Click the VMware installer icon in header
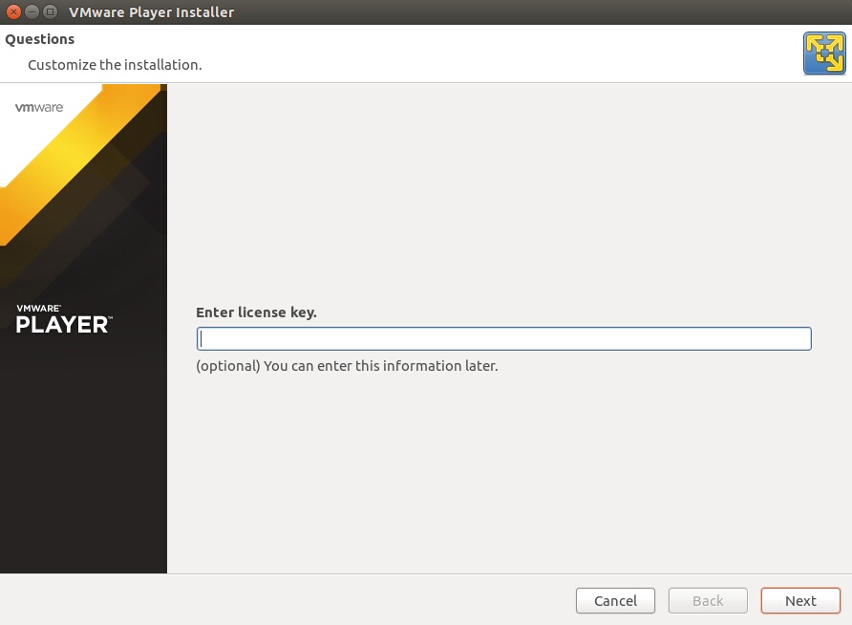This screenshot has height=625, width=852. [x=824, y=54]
